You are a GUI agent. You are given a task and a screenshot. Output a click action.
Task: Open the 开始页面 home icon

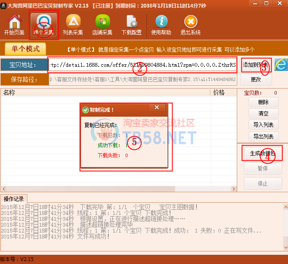coord(14,25)
